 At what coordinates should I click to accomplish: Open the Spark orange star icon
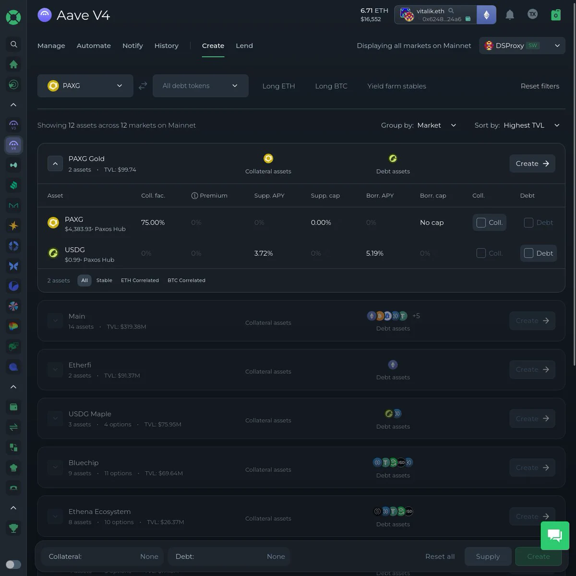[x=13, y=226]
